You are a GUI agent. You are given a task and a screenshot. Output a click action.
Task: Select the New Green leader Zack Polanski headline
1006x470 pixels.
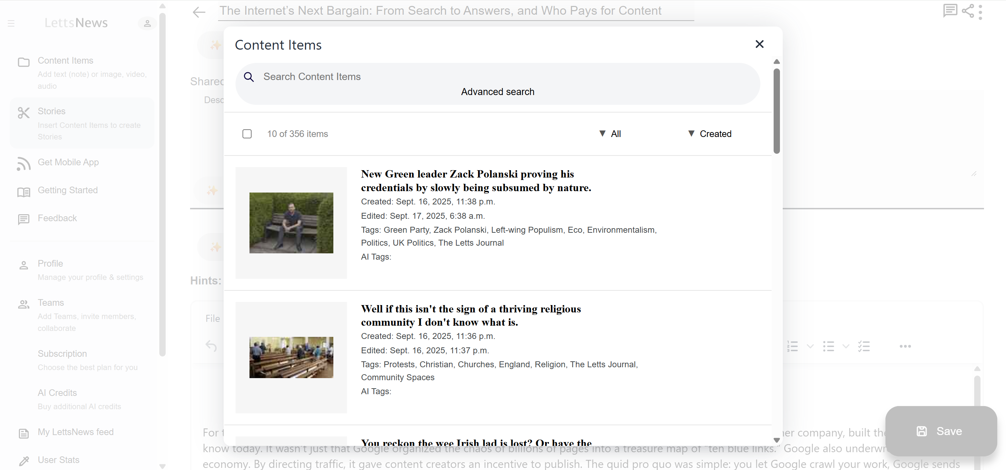476,181
